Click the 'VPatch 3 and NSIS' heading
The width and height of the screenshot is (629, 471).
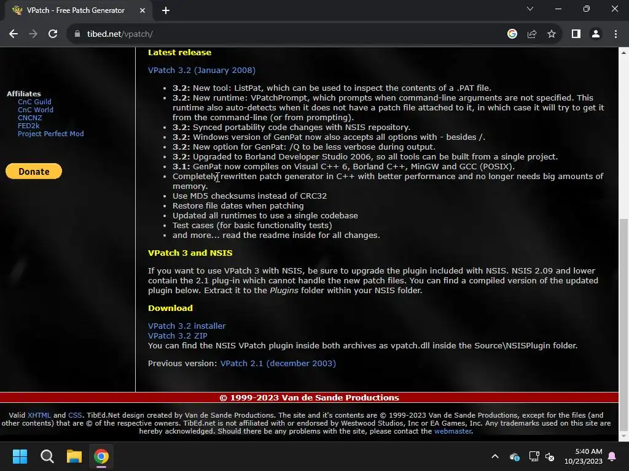[190, 253]
